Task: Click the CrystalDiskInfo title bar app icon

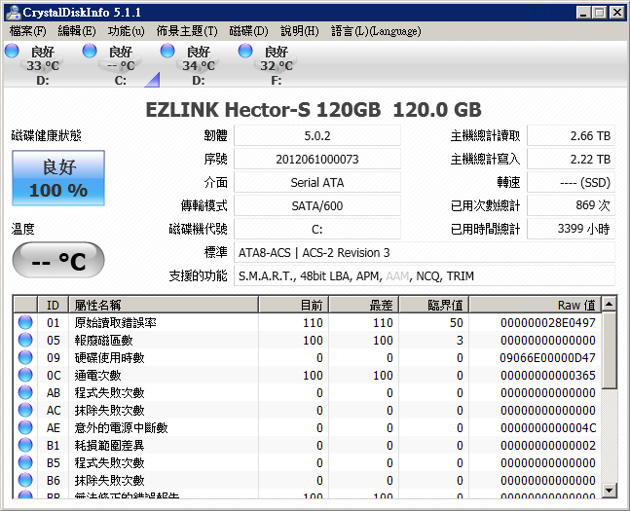Action: (14, 12)
